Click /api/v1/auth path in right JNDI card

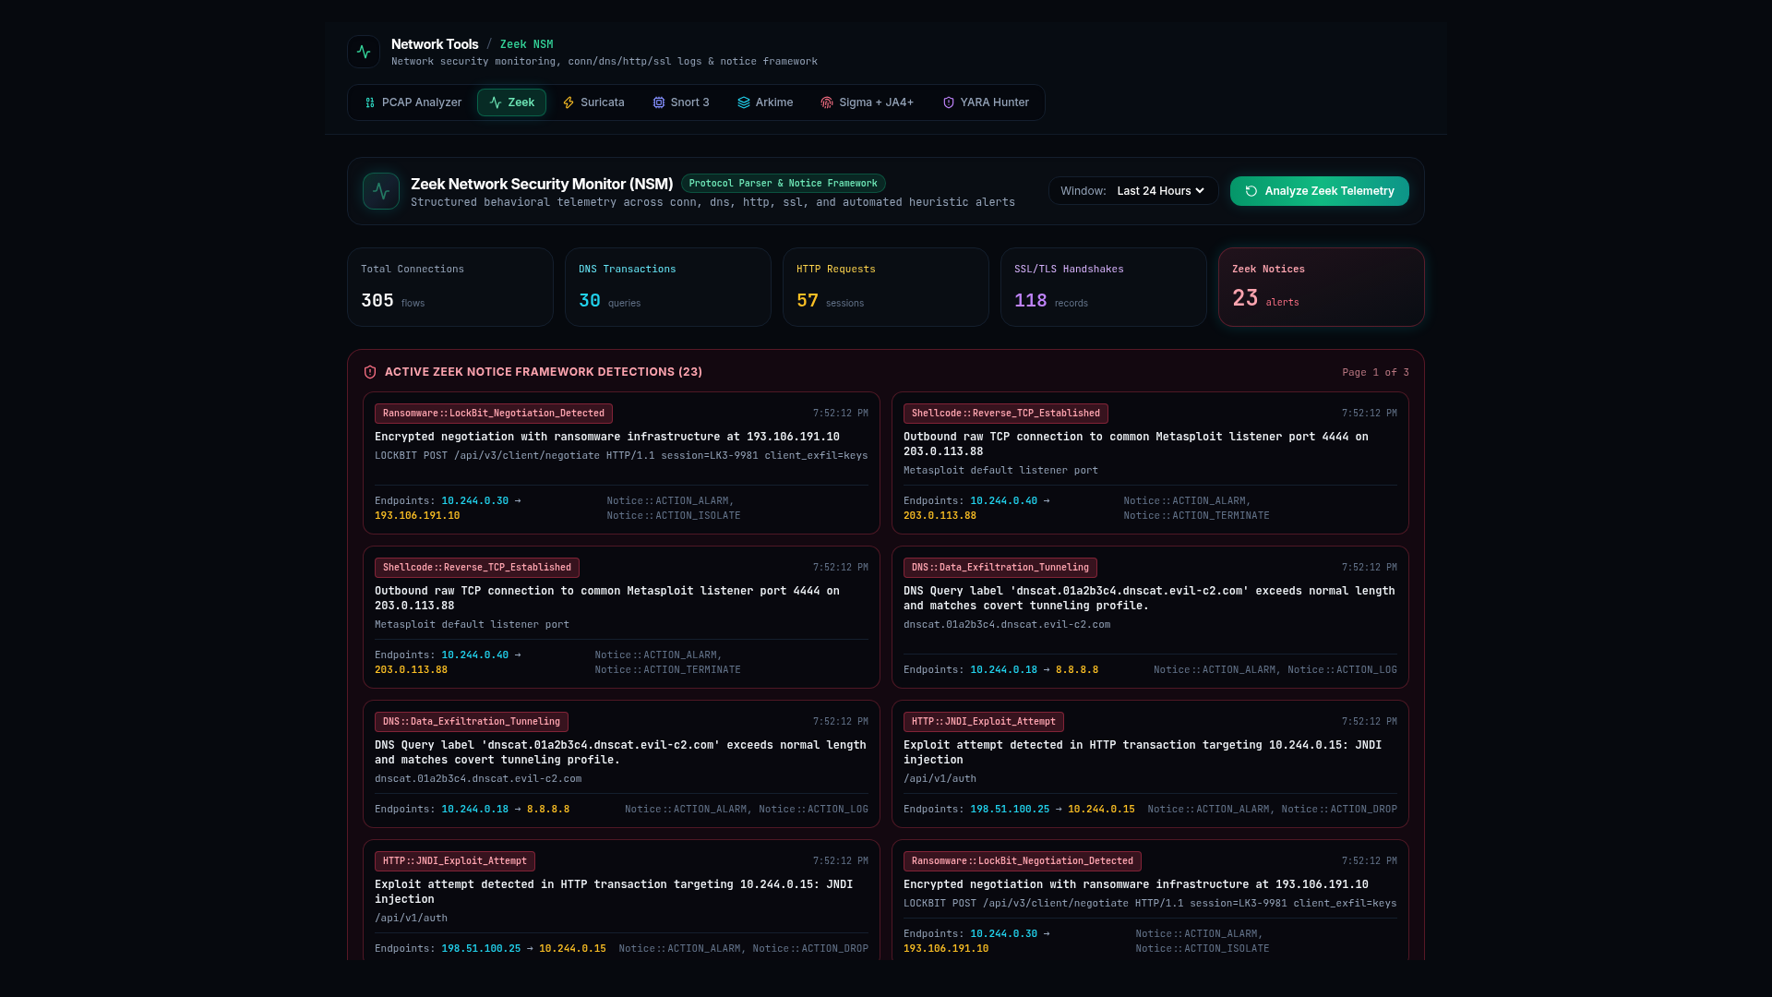(x=940, y=779)
